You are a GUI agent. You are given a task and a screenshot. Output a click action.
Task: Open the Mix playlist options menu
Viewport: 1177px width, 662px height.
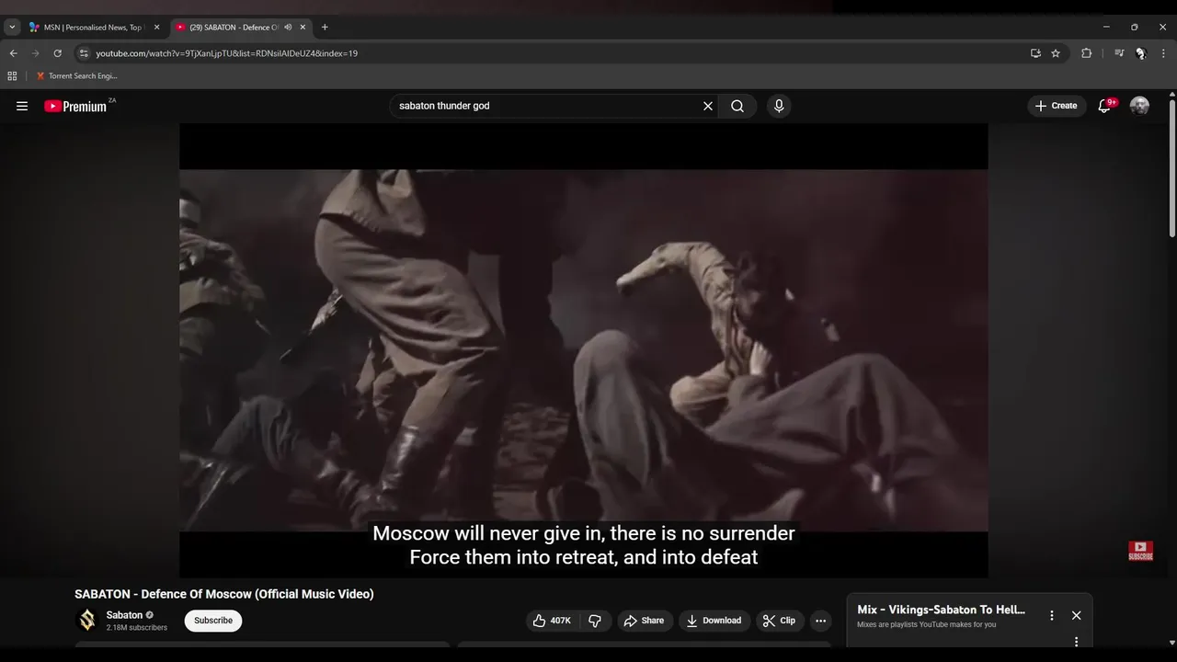click(x=1052, y=615)
